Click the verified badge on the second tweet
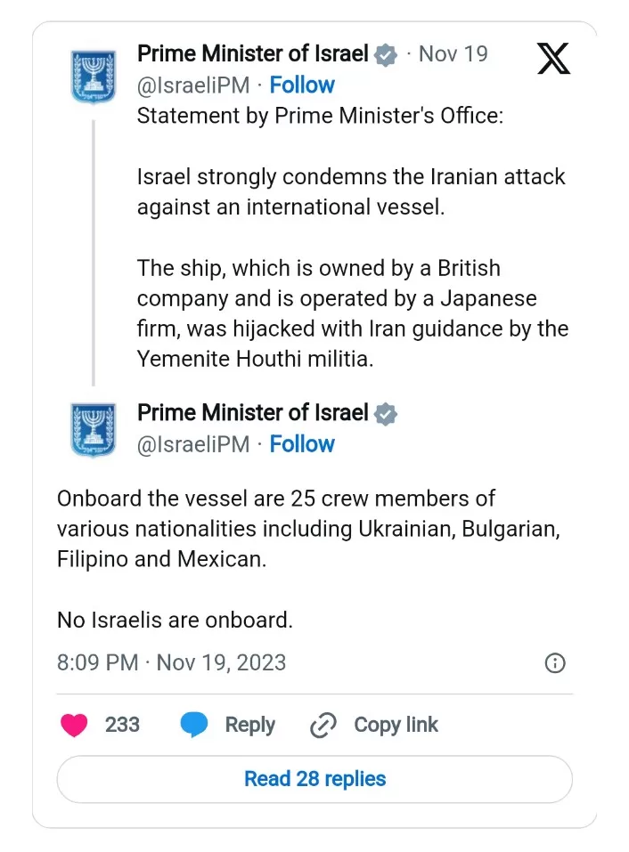This screenshot has height=852, width=629. click(x=385, y=414)
